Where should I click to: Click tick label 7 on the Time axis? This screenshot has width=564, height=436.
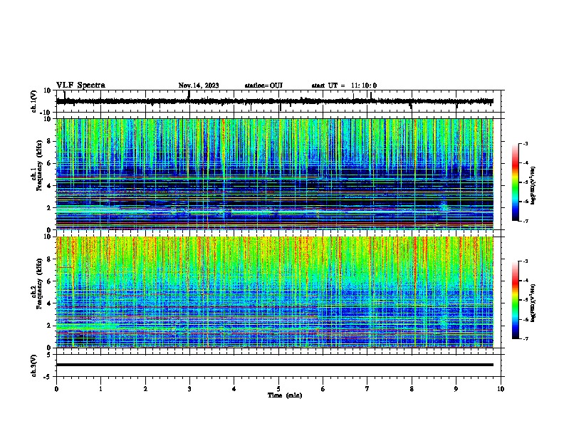pos(367,389)
